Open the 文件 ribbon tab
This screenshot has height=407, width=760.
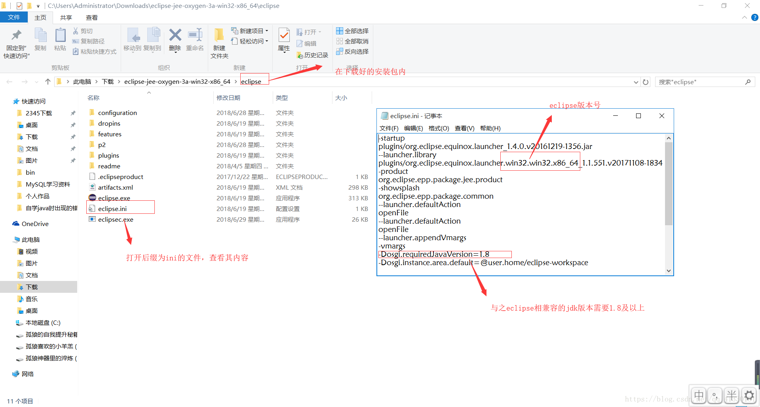[x=14, y=17]
